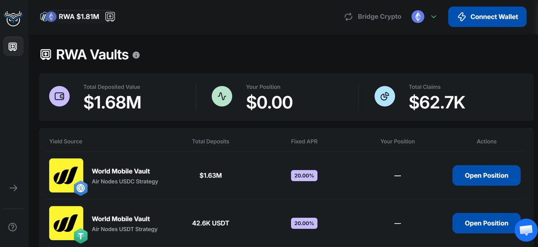Click the Actions column header
The image size is (538, 247).
(x=486, y=141)
